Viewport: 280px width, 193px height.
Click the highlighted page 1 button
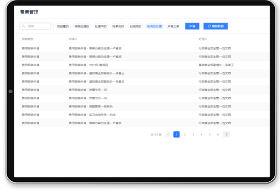pyautogui.click(x=176, y=134)
